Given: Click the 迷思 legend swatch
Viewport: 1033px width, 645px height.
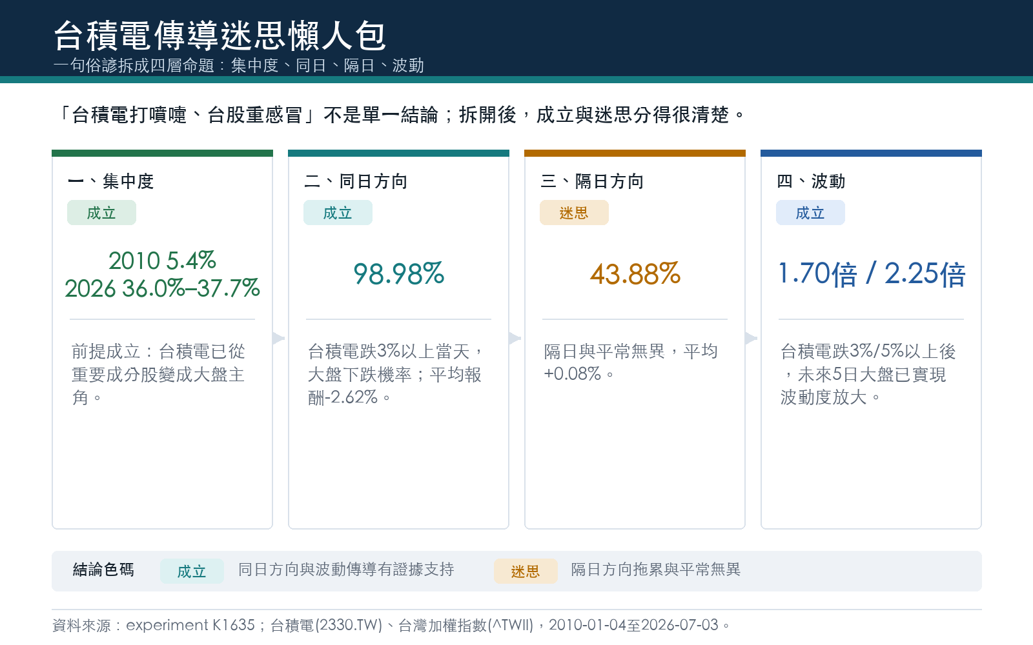Looking at the screenshot, I should click(x=526, y=571).
